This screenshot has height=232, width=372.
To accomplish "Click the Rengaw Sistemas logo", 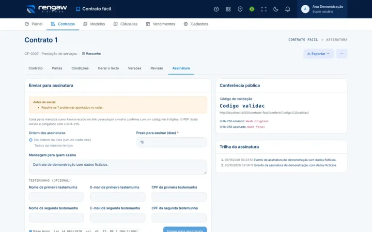I will click(x=46, y=9).
